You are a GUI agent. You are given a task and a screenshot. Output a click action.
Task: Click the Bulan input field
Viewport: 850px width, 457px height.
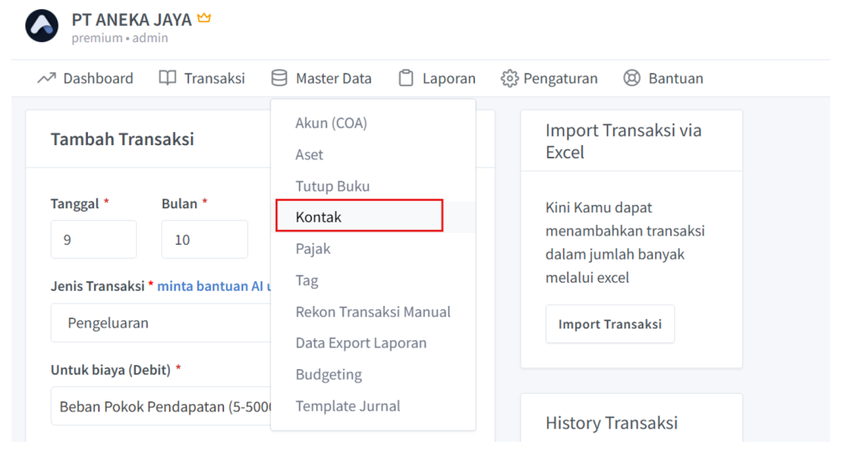(x=204, y=240)
